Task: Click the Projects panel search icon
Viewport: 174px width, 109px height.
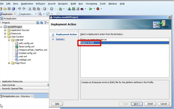Action: tap(38, 23)
